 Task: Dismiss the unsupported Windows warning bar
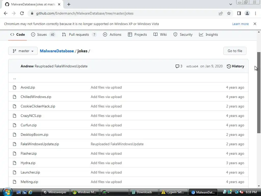click(x=255, y=24)
